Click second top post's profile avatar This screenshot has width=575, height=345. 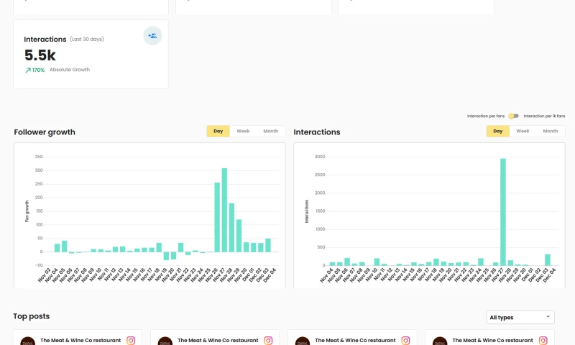pyautogui.click(x=165, y=341)
